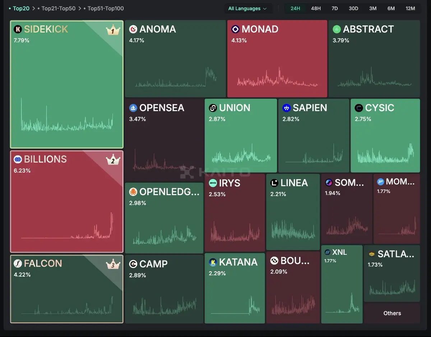
Task: Click the FALCON project logo icon
Action: pyautogui.click(x=18, y=263)
